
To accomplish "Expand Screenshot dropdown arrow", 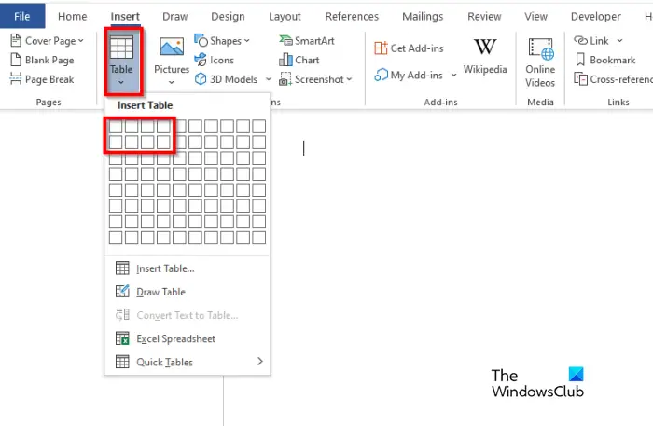I will (x=349, y=79).
